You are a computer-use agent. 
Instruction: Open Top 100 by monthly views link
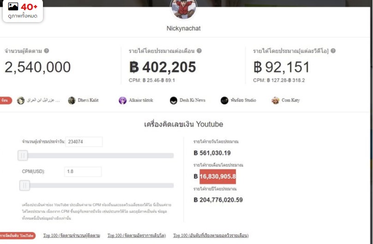(211, 236)
